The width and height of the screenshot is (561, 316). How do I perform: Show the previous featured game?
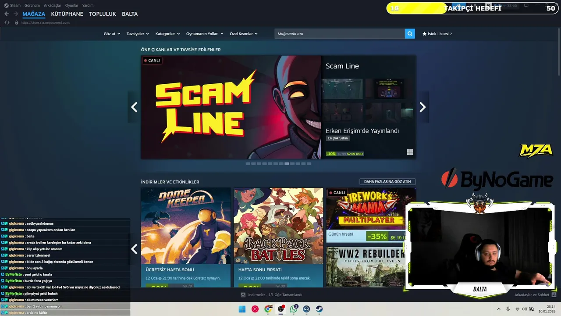pos(134,107)
